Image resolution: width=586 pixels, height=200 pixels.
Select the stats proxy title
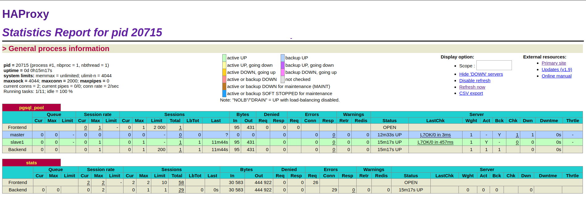(x=31, y=163)
